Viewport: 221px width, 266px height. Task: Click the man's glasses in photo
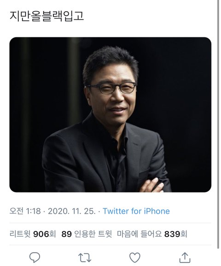pyautogui.click(x=111, y=88)
